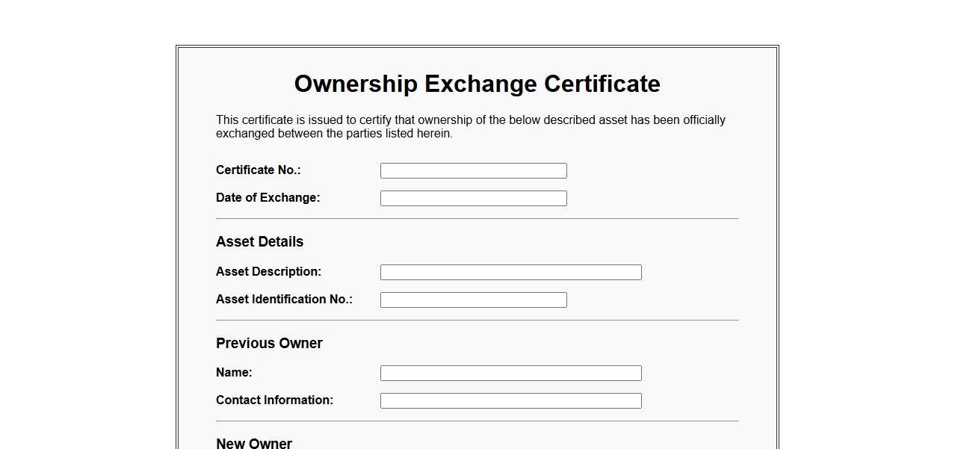Click the "Asset Identification No.:" label

[284, 300]
